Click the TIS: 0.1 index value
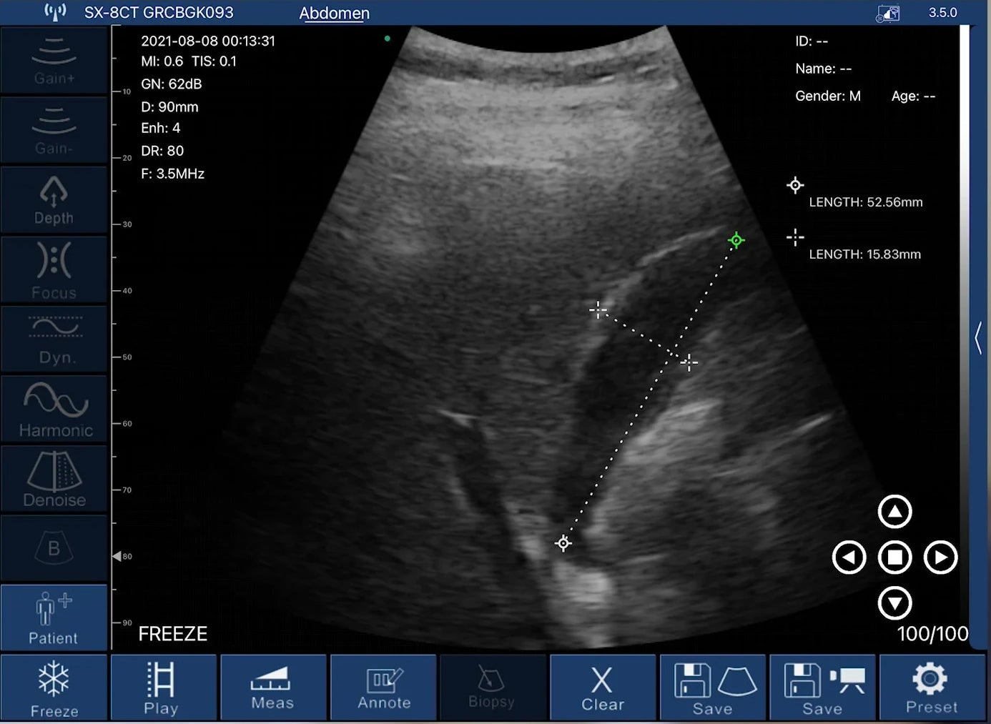The height and width of the screenshot is (724, 991). 214,61
